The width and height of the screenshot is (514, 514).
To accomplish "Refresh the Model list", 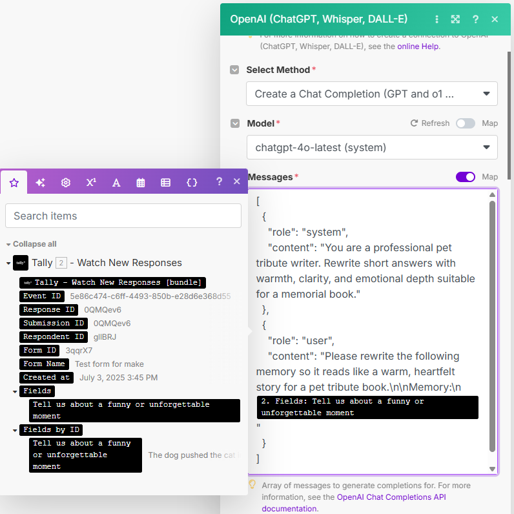I will pos(430,123).
